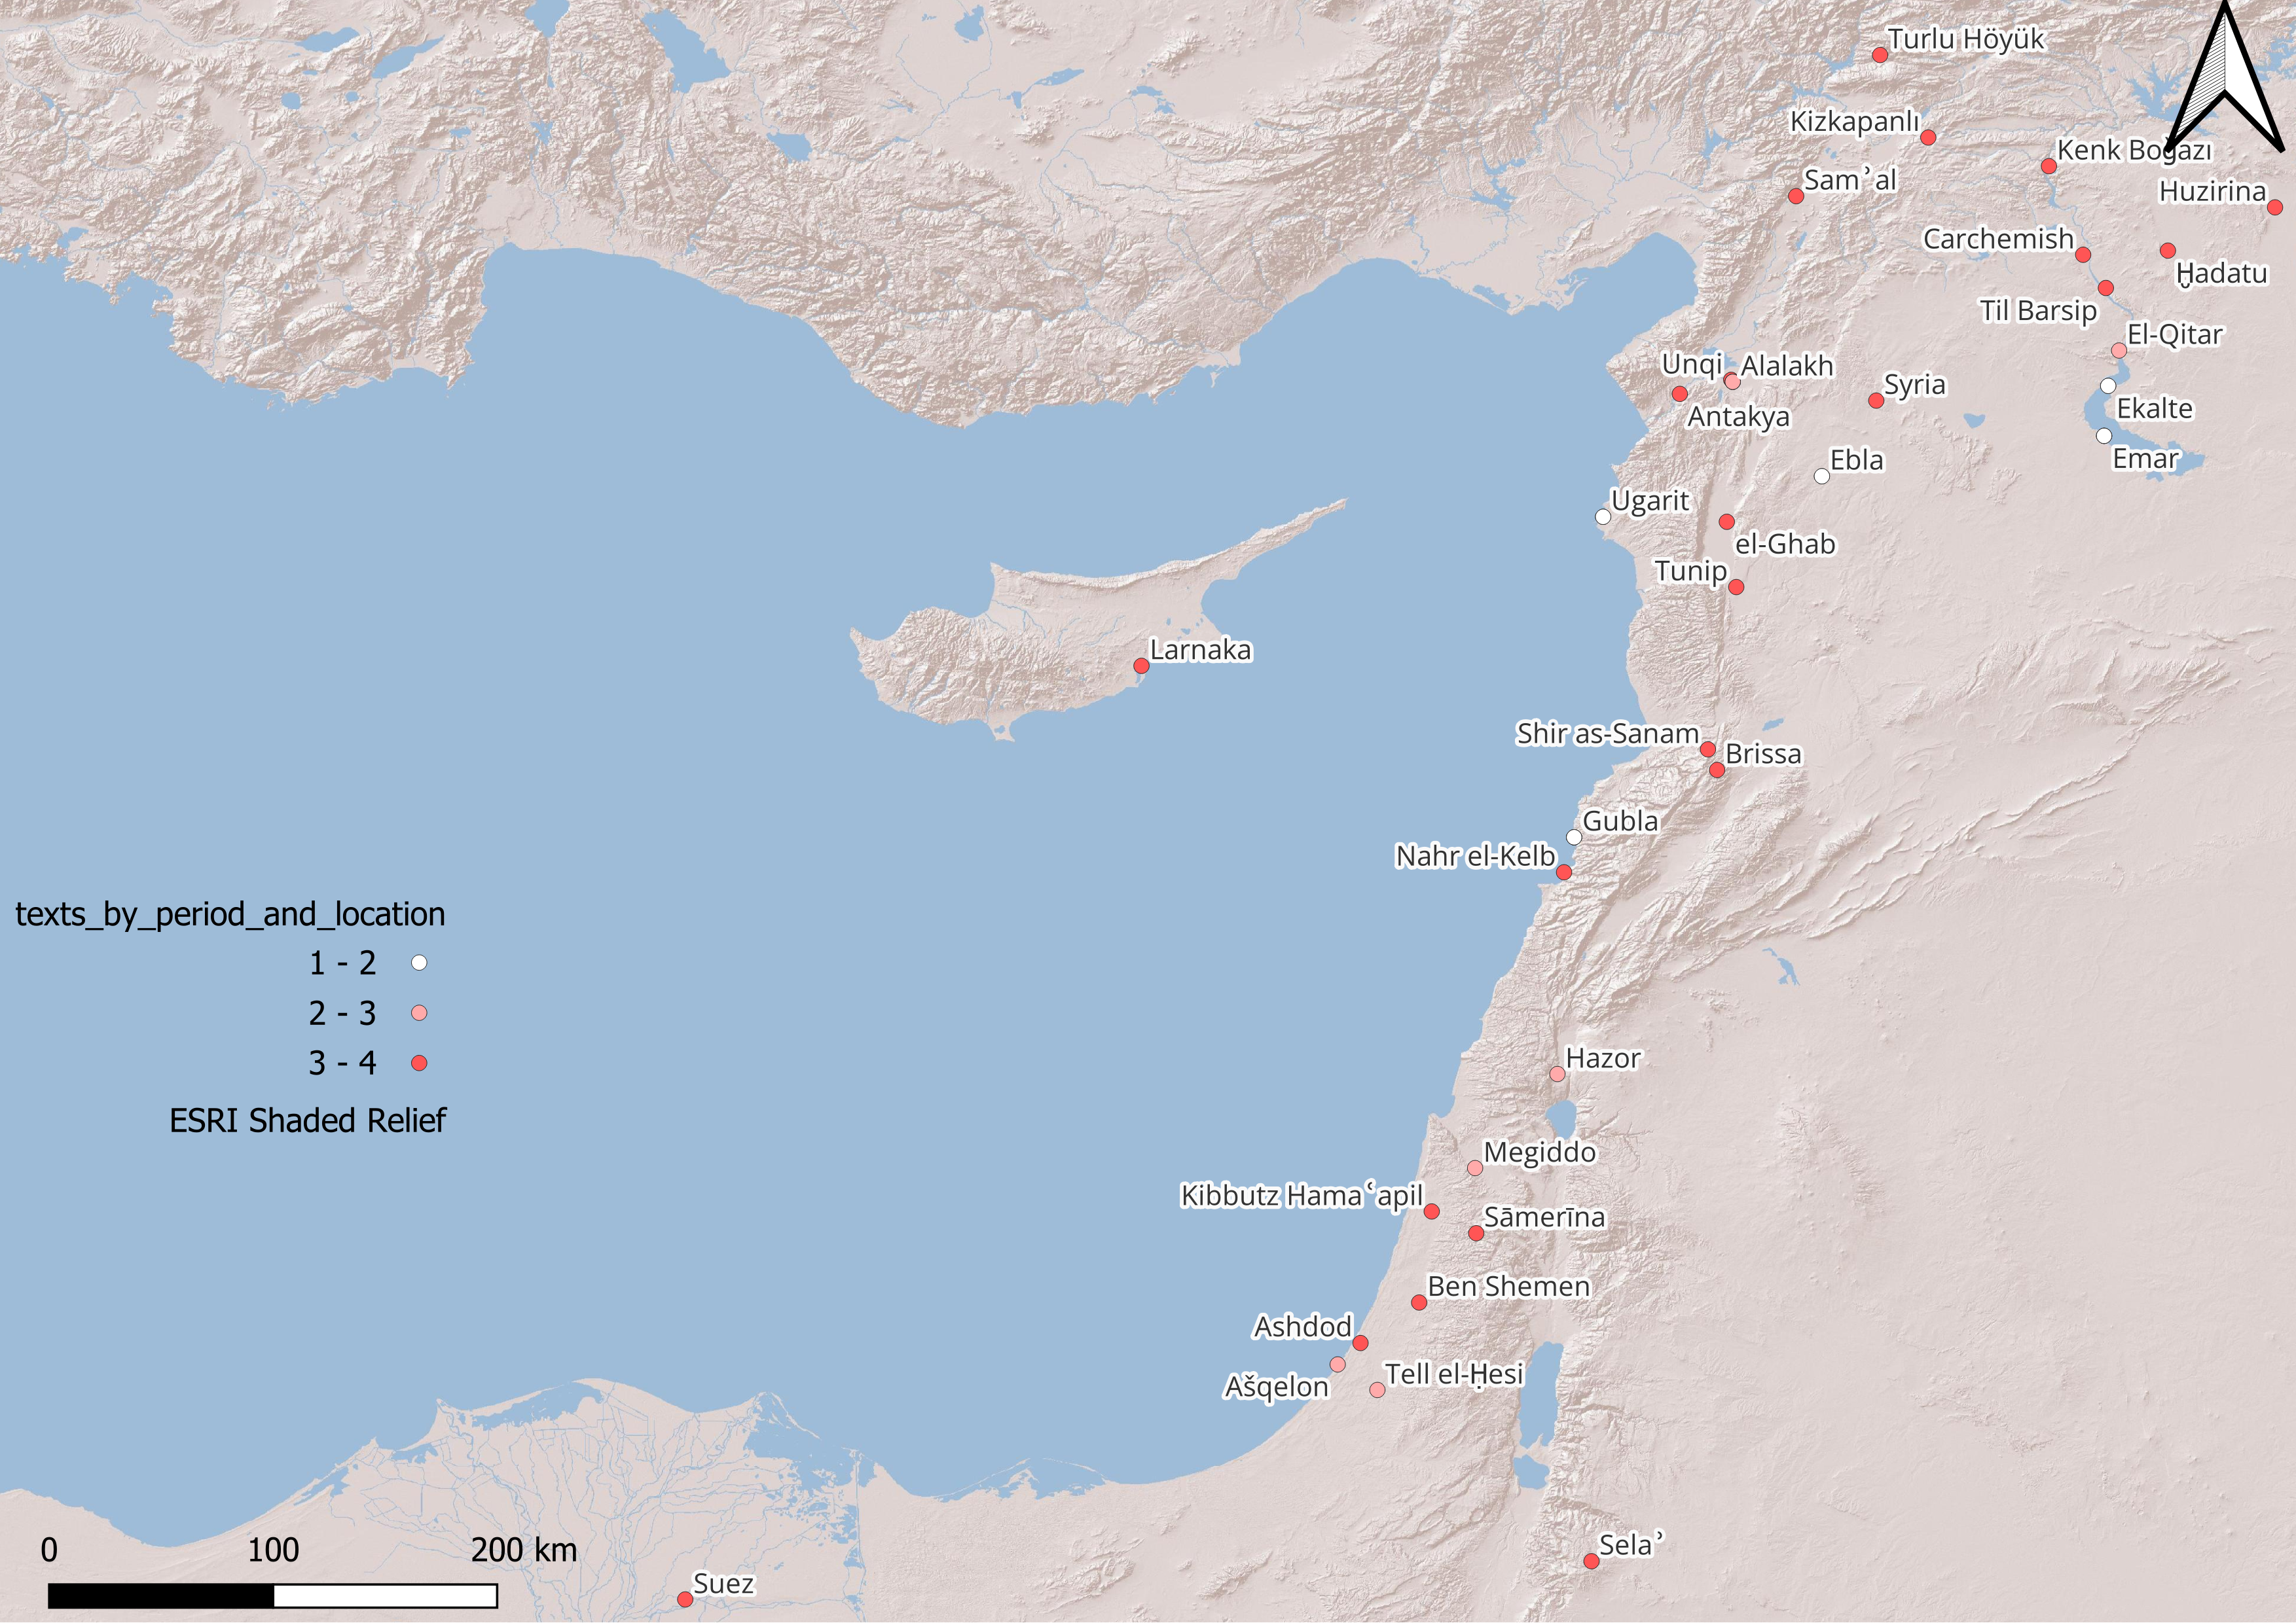The image size is (2296, 1623).
Task: Click the pink 2 - 3 legend swatch
Action: point(419,1012)
